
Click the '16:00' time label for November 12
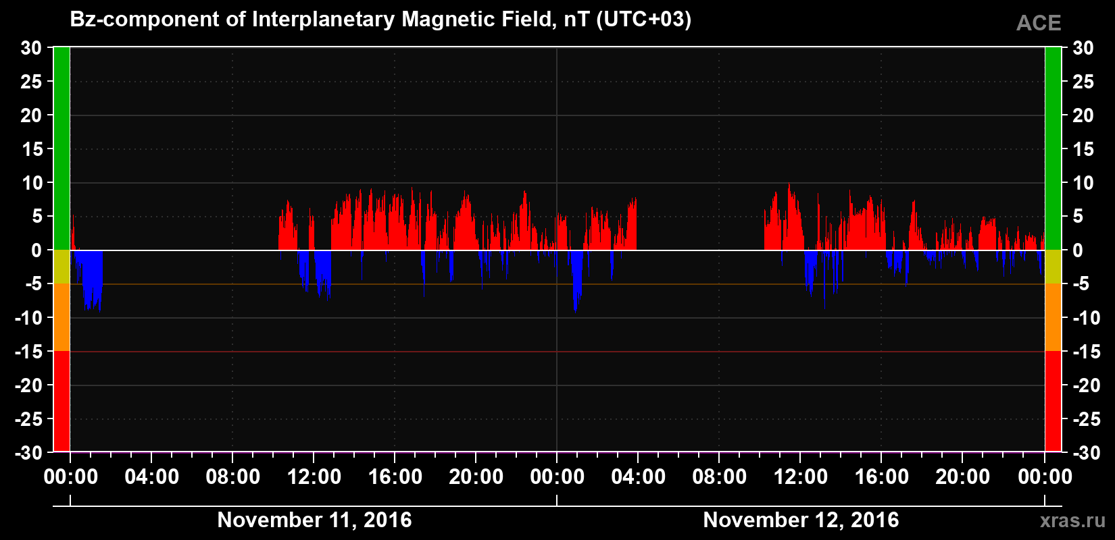[882, 477]
